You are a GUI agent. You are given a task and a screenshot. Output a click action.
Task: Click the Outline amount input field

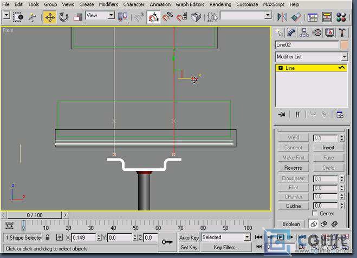325,206
